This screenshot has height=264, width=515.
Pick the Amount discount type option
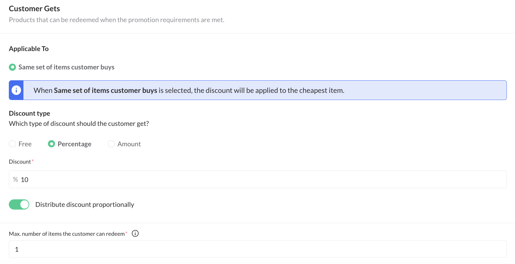pos(111,144)
